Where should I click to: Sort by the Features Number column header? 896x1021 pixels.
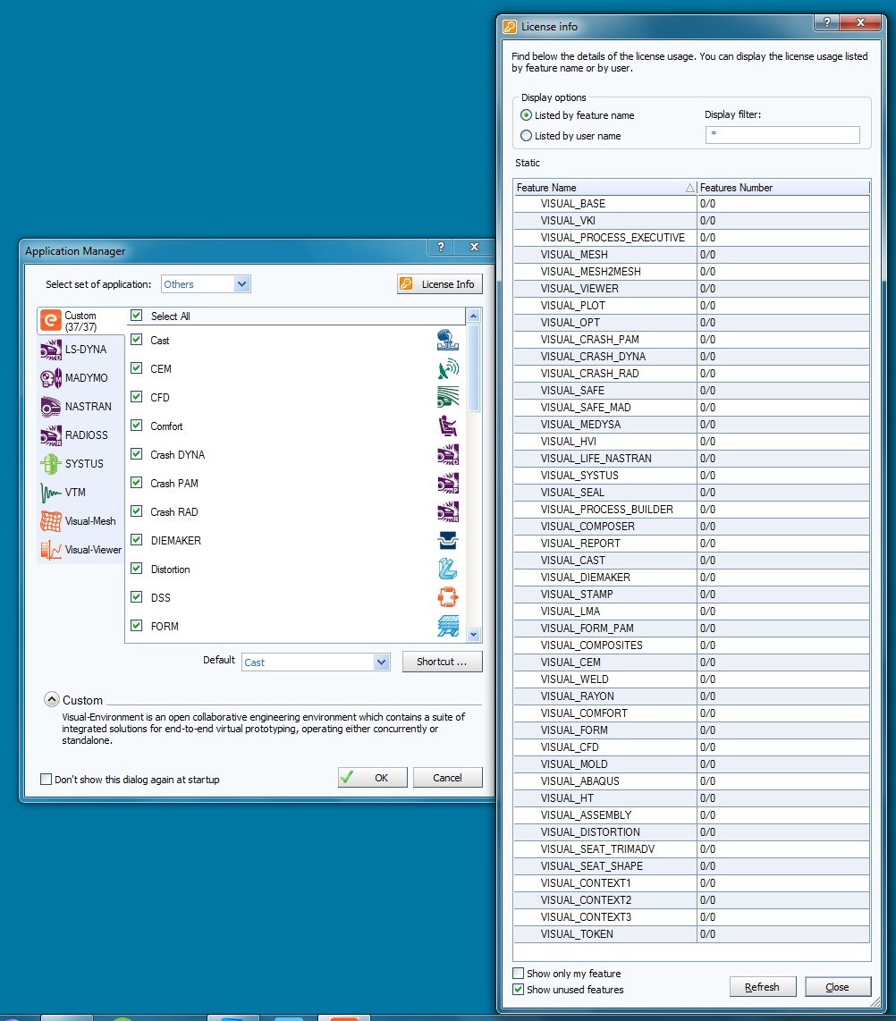coord(783,188)
